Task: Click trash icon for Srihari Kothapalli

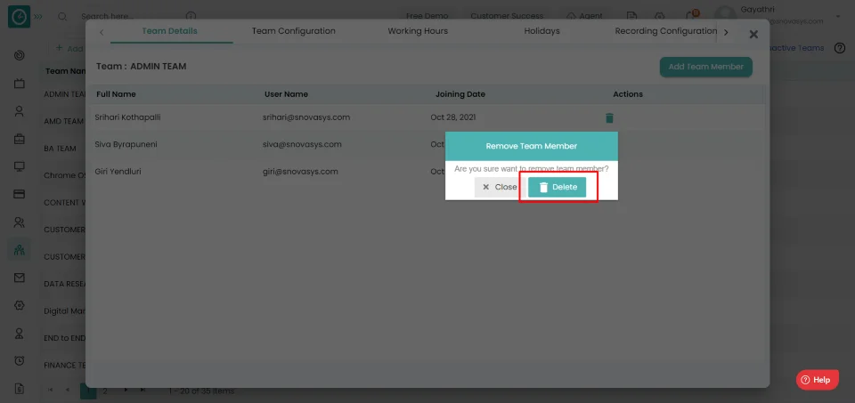Action: (609, 117)
